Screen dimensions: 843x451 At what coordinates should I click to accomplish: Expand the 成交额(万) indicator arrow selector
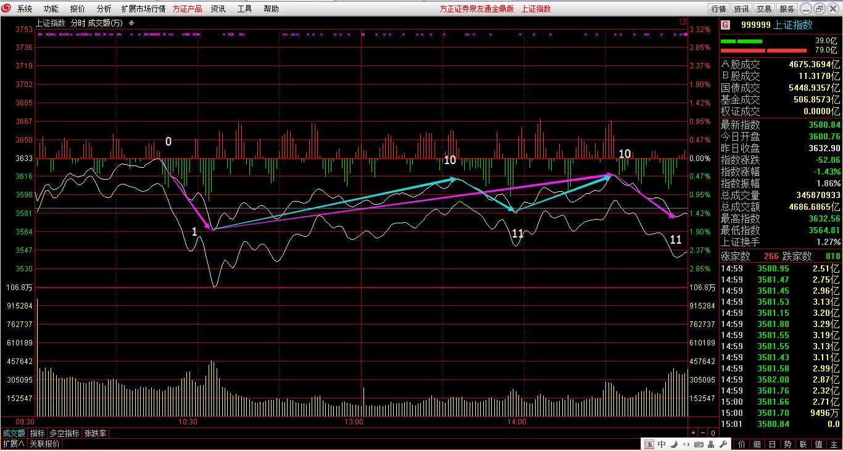[131, 23]
